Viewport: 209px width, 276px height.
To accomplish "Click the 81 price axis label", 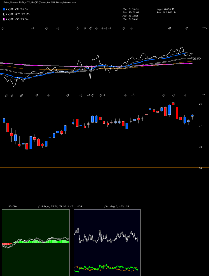I will coord(200,105).
